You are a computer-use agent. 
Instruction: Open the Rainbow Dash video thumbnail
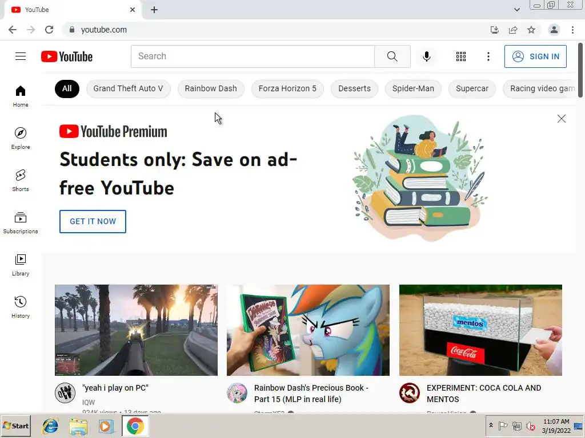[308, 330]
